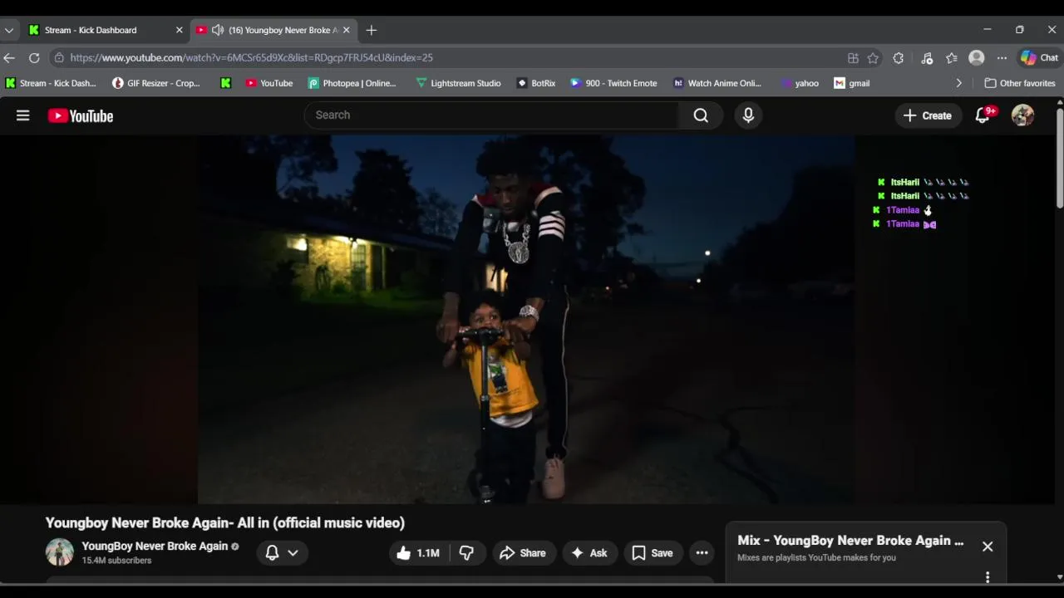Close the Mix playlist panel

coord(988,547)
